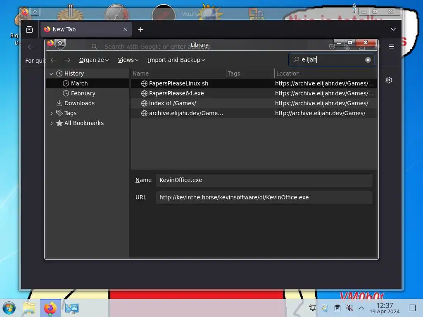Select the archive.elijahr.dev/Game... entry

[254, 113]
